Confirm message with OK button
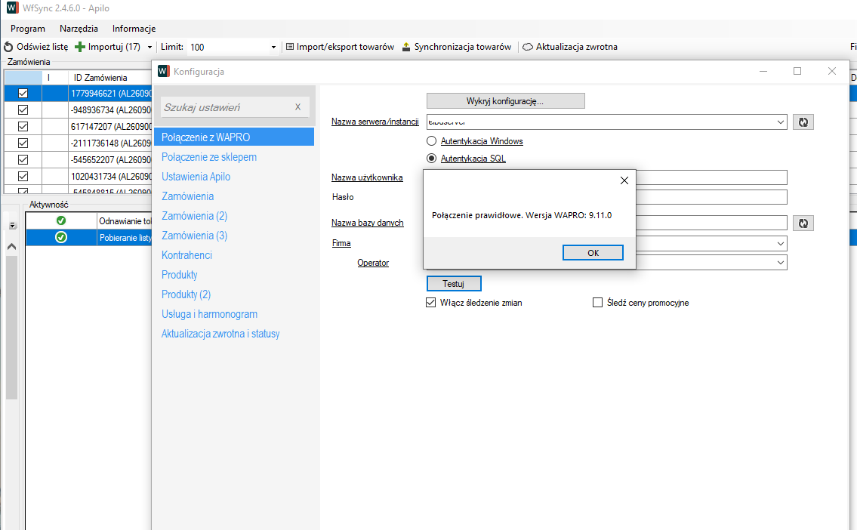The width and height of the screenshot is (857, 530). point(593,252)
